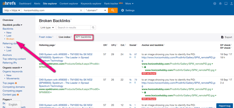The height and width of the screenshot is (108, 234).
Task: Click the fire icon next to Top pages
Action: [x=16, y=83]
